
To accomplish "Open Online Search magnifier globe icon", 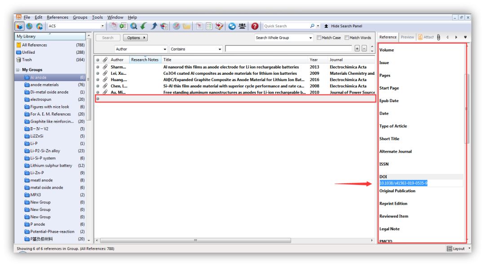I will (134, 26).
